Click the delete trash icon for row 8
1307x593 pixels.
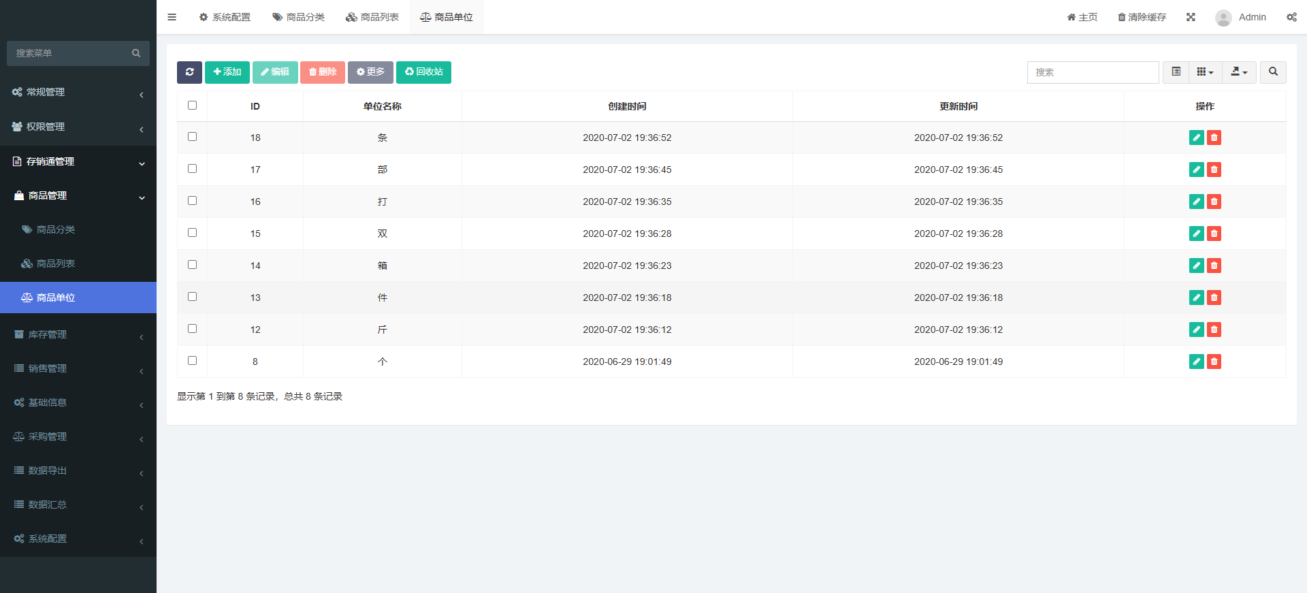point(1214,362)
